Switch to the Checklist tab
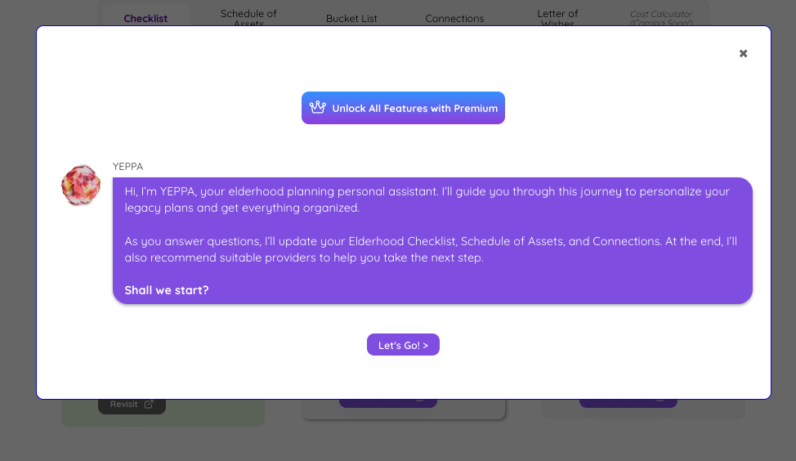 pyautogui.click(x=145, y=18)
